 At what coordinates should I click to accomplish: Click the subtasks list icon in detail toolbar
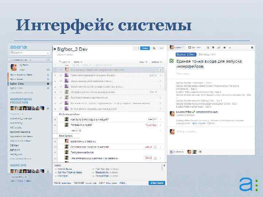207,47
